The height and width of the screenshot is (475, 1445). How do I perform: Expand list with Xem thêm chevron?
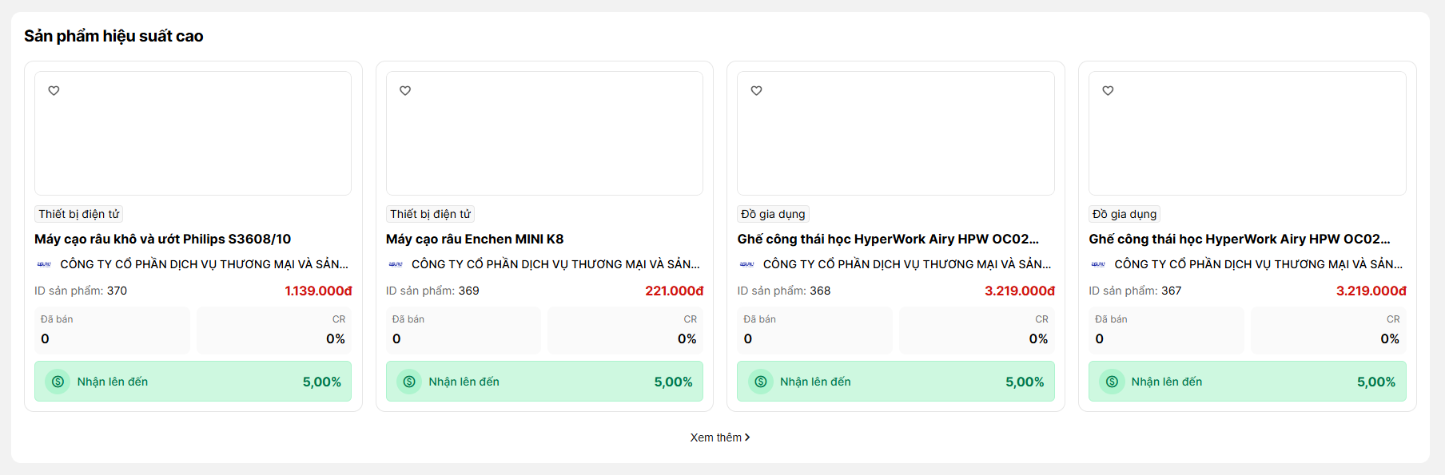(x=746, y=437)
